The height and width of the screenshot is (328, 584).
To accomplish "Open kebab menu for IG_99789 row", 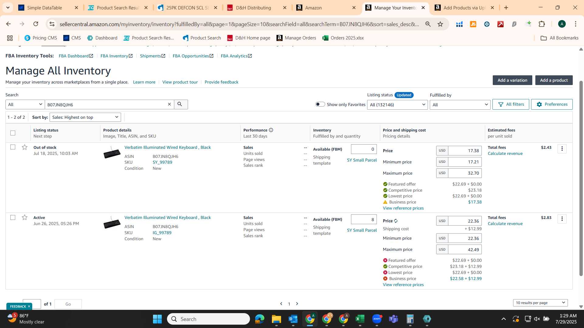I will [x=562, y=219].
